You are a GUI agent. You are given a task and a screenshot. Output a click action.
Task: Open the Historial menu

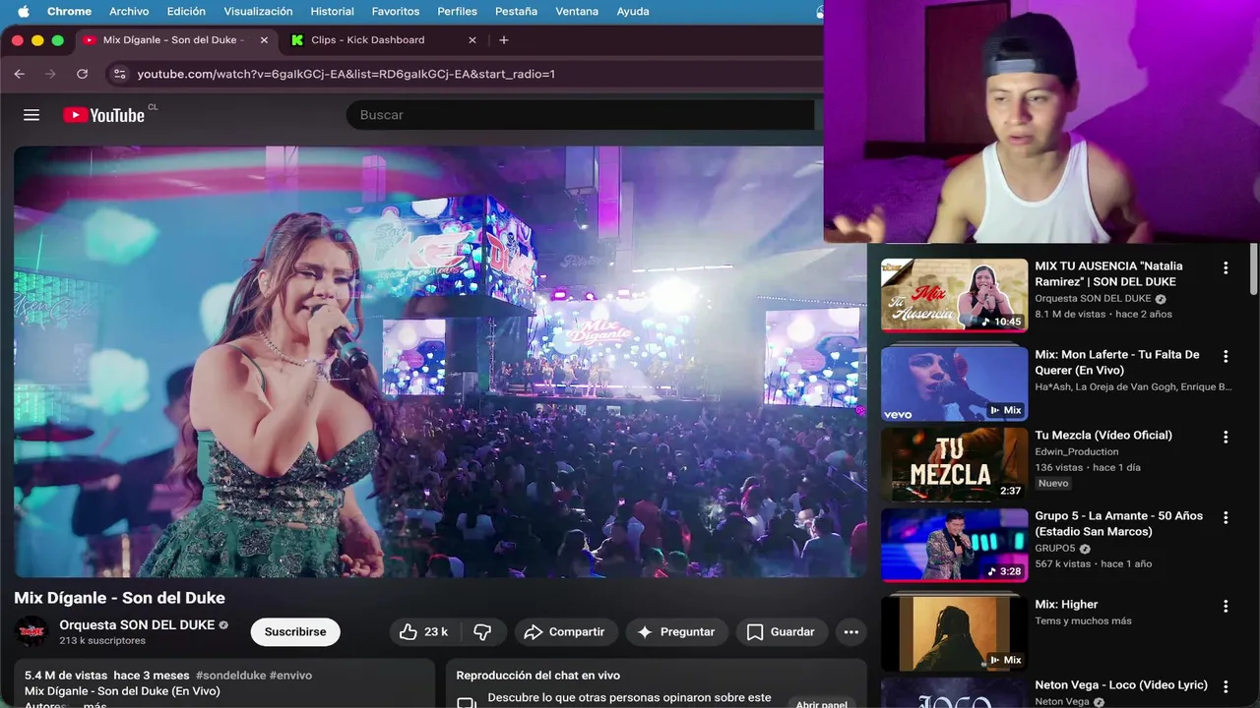pos(333,12)
